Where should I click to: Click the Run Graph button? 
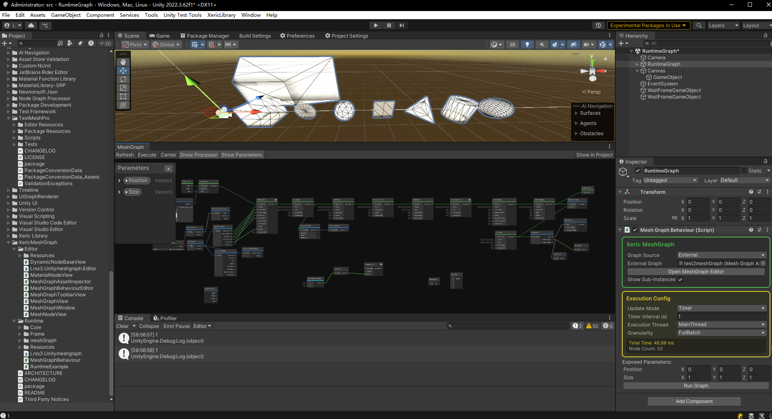tap(696, 386)
